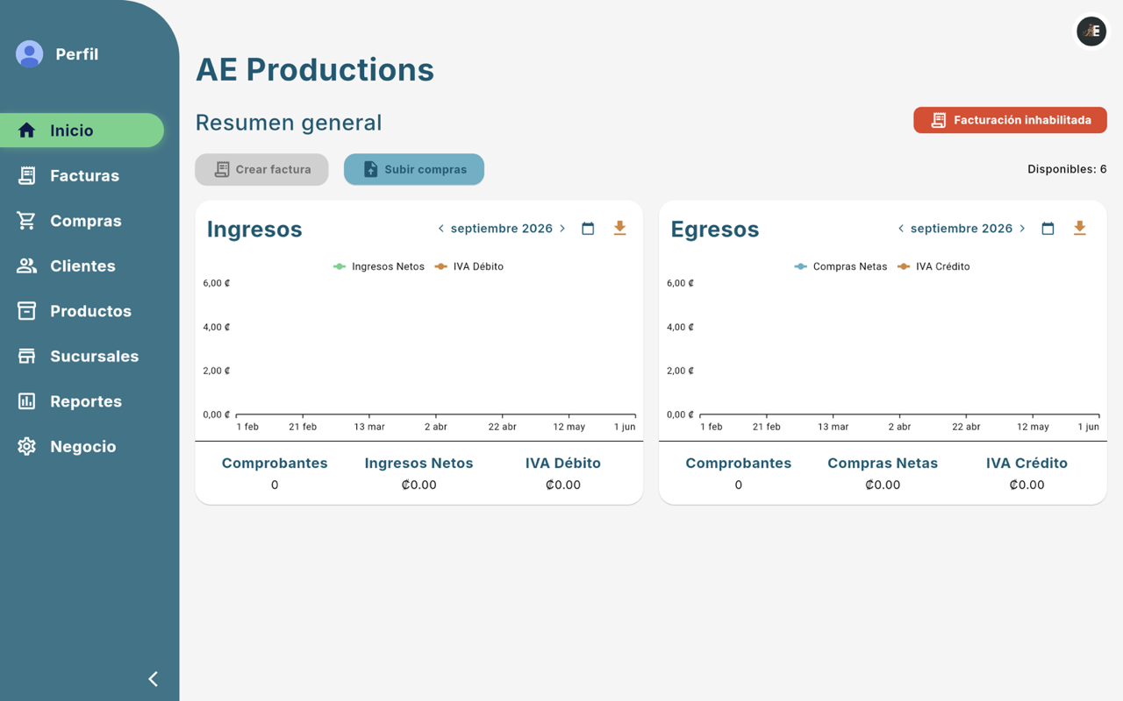1123x701 pixels.
Task: Click the Reportes chart icon
Action: coord(26,401)
